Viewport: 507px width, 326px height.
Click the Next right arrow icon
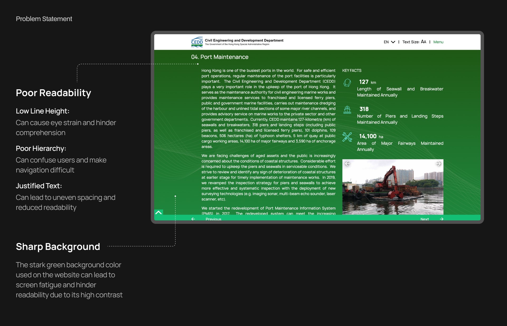click(x=441, y=219)
